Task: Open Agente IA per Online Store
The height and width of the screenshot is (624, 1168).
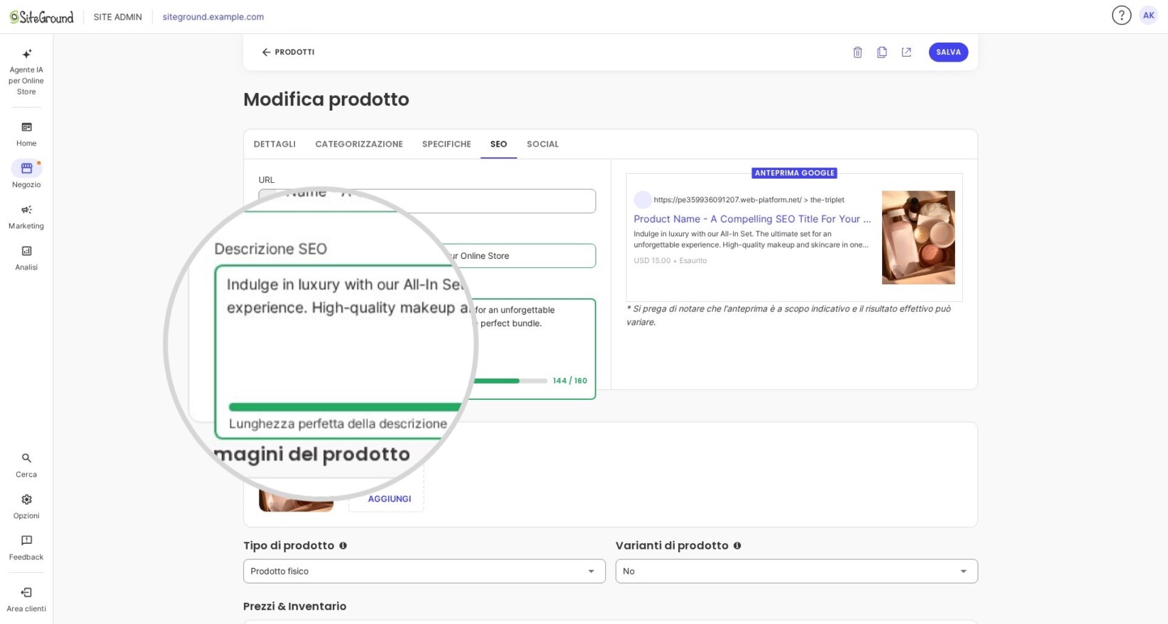Action: [26, 72]
